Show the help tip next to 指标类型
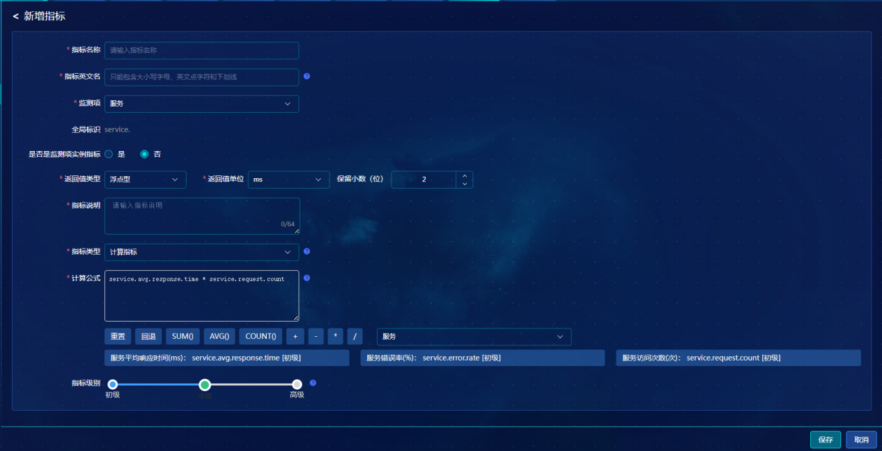The height and width of the screenshot is (451, 882). click(x=307, y=252)
